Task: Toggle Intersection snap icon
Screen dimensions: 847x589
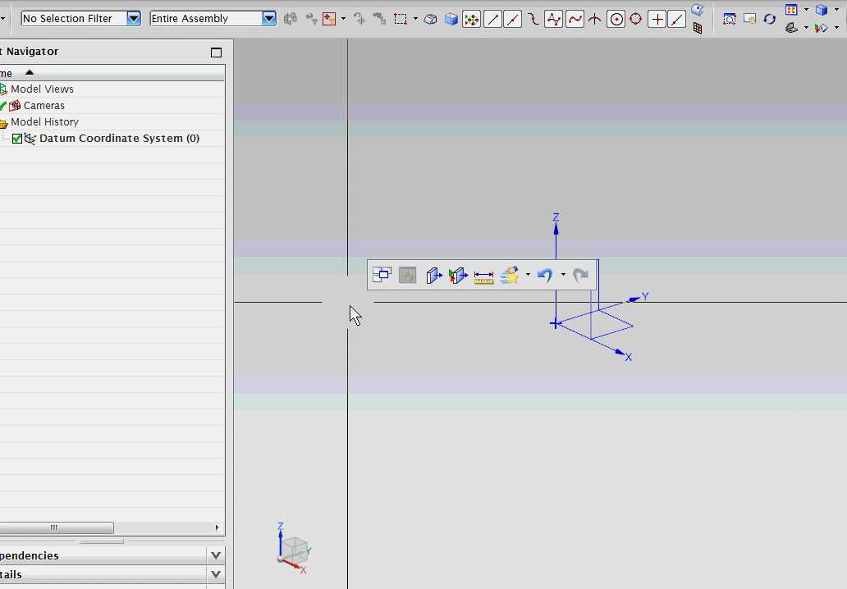Action: pos(595,20)
